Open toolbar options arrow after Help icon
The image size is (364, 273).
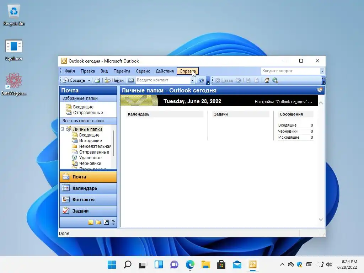(208, 81)
